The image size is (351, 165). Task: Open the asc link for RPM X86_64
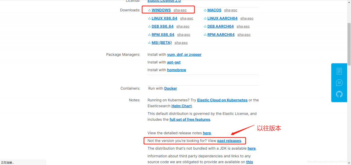pos(187,35)
